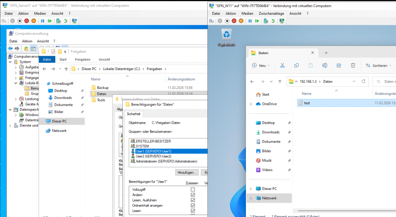Pause the GFN_W11 virtual machine
Viewport: 396px width, 217px height.
249,21
